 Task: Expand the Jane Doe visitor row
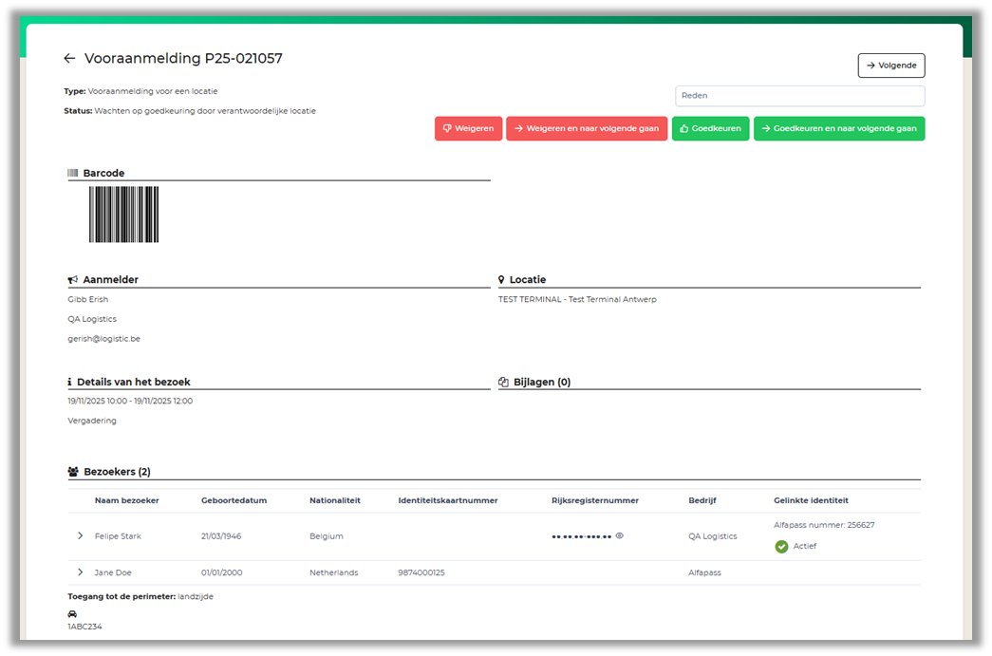click(81, 572)
